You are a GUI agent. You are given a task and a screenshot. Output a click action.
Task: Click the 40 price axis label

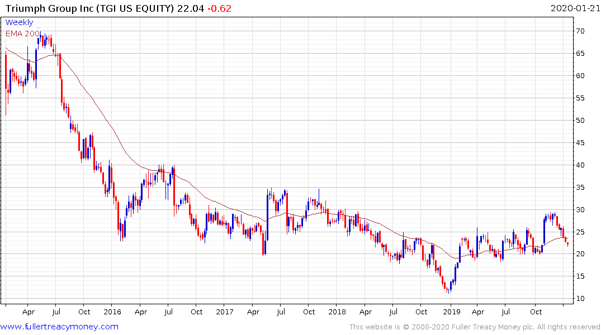click(580, 165)
